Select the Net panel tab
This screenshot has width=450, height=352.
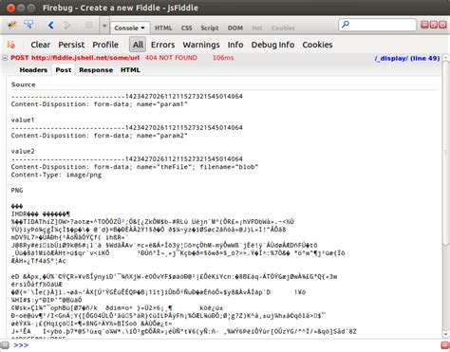257,28
